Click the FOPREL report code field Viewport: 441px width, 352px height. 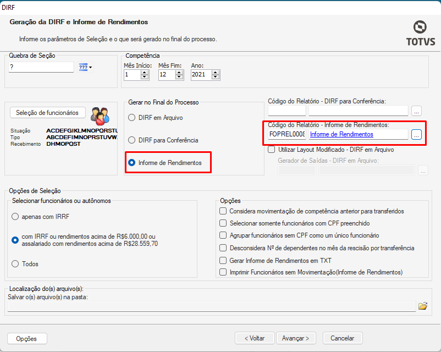coord(287,134)
